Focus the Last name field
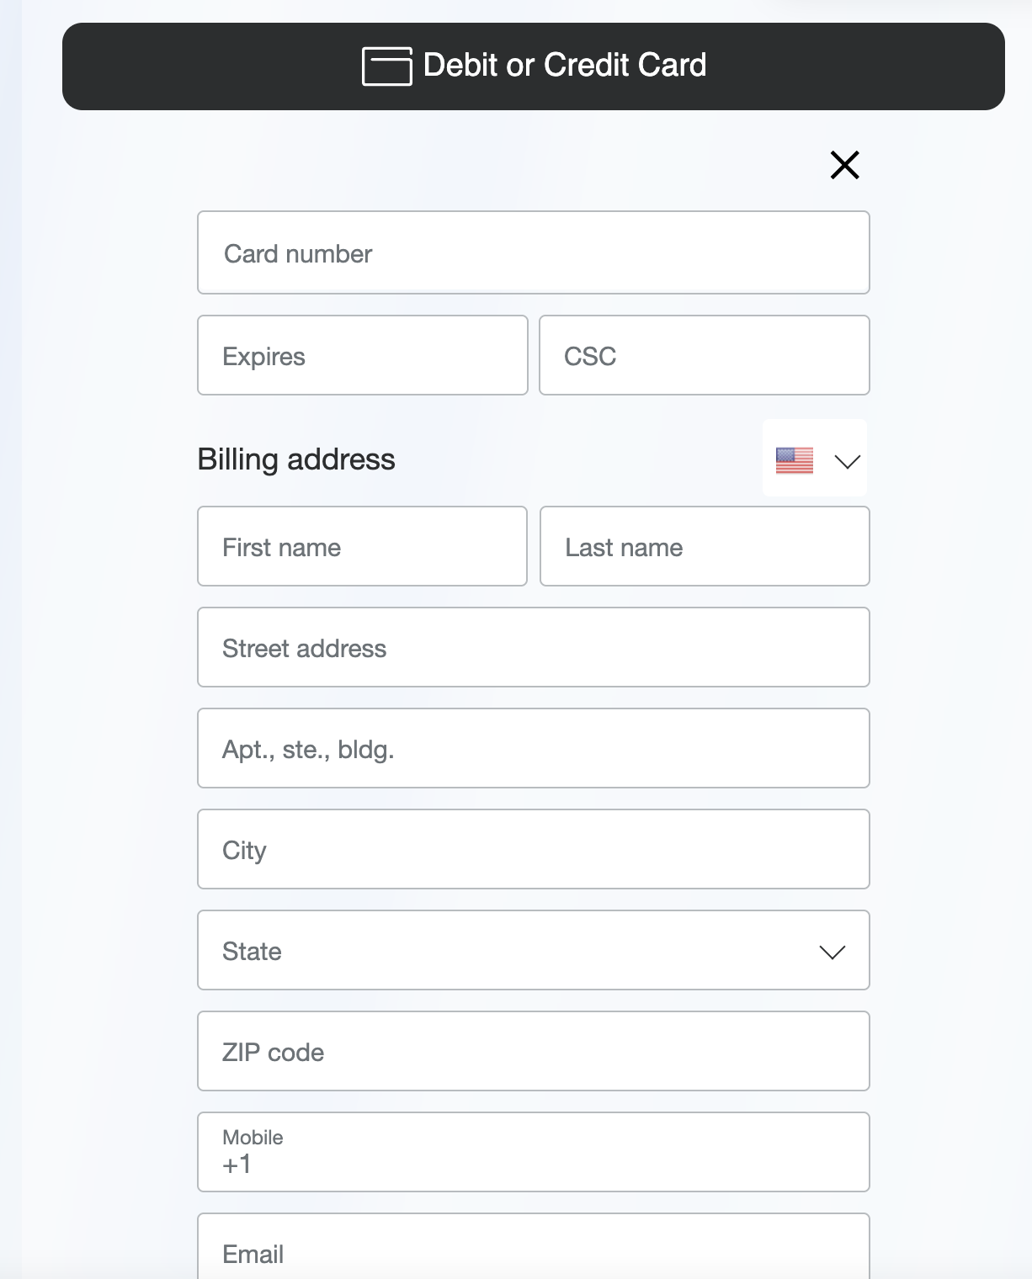 coord(705,546)
